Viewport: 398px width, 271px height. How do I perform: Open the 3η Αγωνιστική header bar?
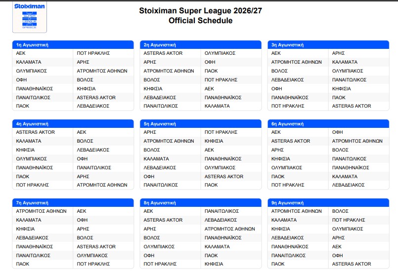pos(328,45)
